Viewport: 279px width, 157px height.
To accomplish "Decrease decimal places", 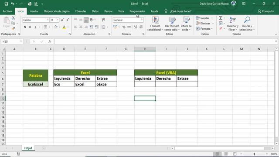I will (141, 27).
